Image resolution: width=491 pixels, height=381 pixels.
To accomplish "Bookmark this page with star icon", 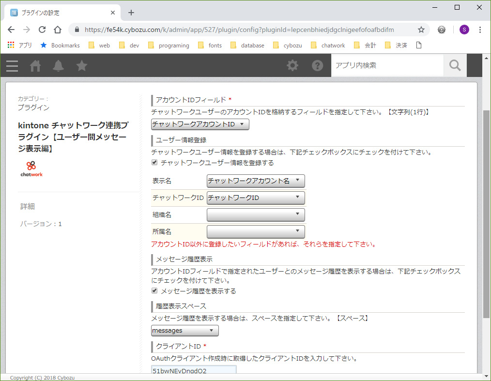I will [421, 30].
